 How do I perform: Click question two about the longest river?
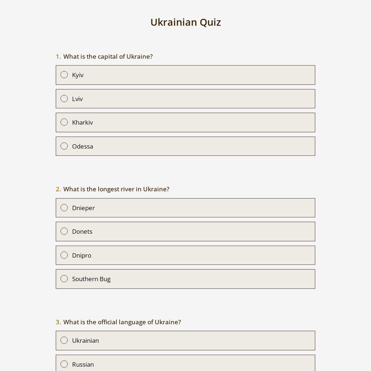coord(116,189)
